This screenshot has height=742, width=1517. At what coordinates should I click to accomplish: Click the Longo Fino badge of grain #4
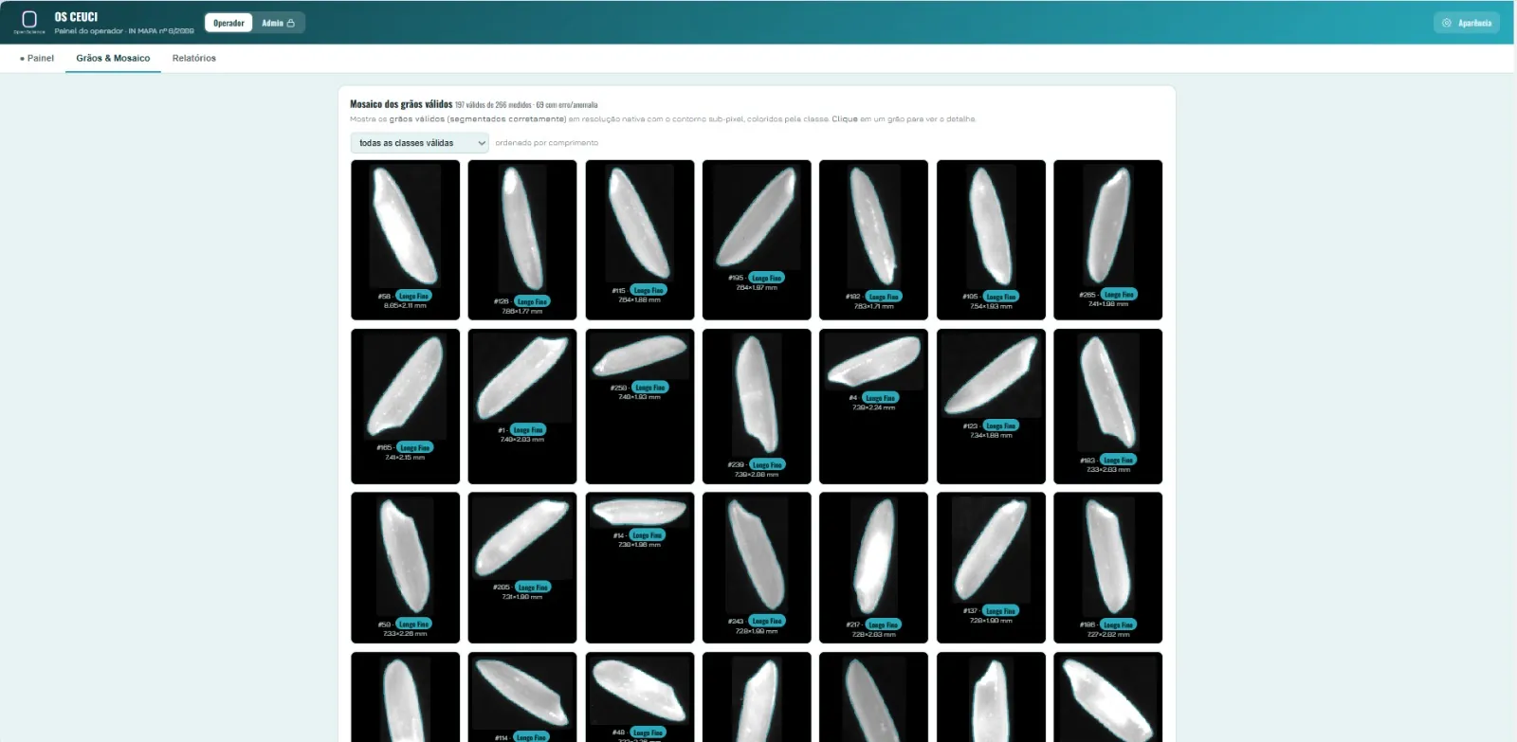click(880, 398)
